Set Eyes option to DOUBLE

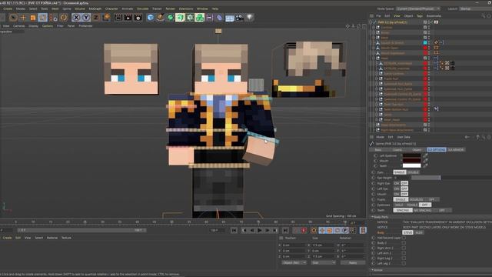413,172
